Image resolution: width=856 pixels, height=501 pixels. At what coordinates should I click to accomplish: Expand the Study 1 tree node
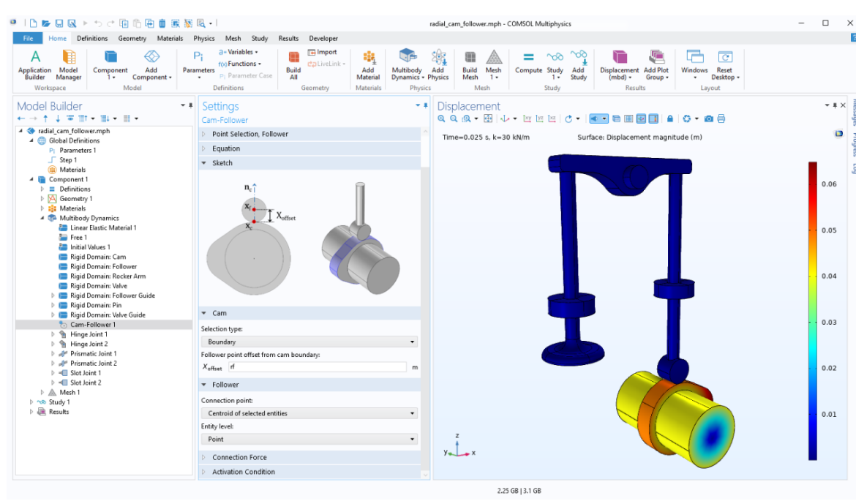31,402
